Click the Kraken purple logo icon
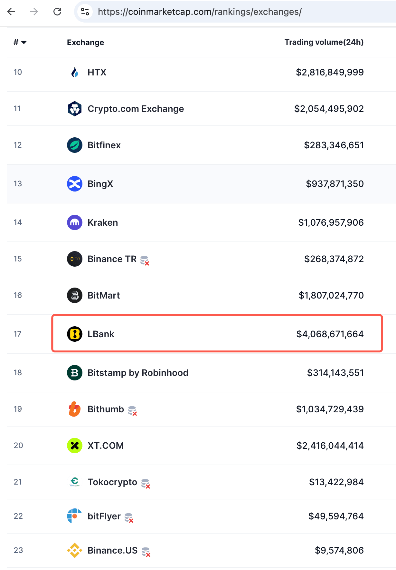This screenshot has width=396, height=570. click(75, 222)
